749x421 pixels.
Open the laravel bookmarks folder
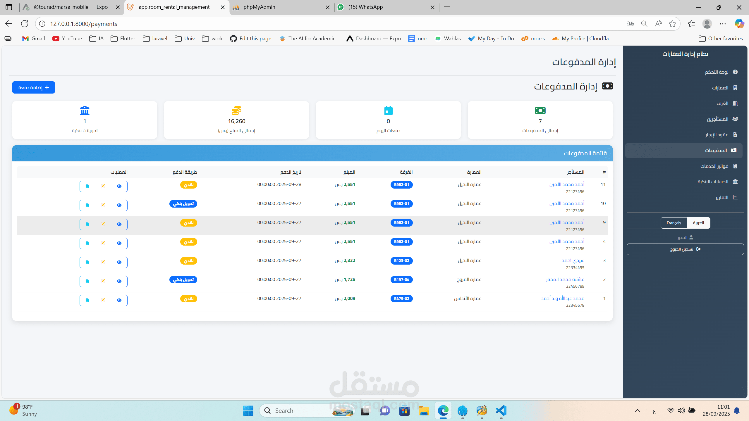coord(155,39)
